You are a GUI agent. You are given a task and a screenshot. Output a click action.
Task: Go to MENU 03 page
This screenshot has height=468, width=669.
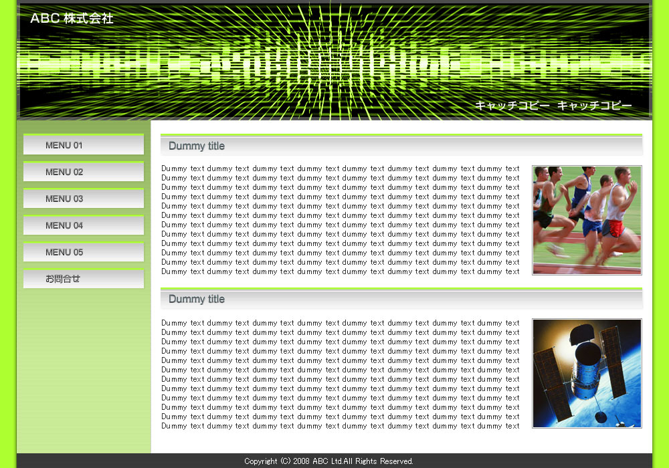[x=84, y=199]
